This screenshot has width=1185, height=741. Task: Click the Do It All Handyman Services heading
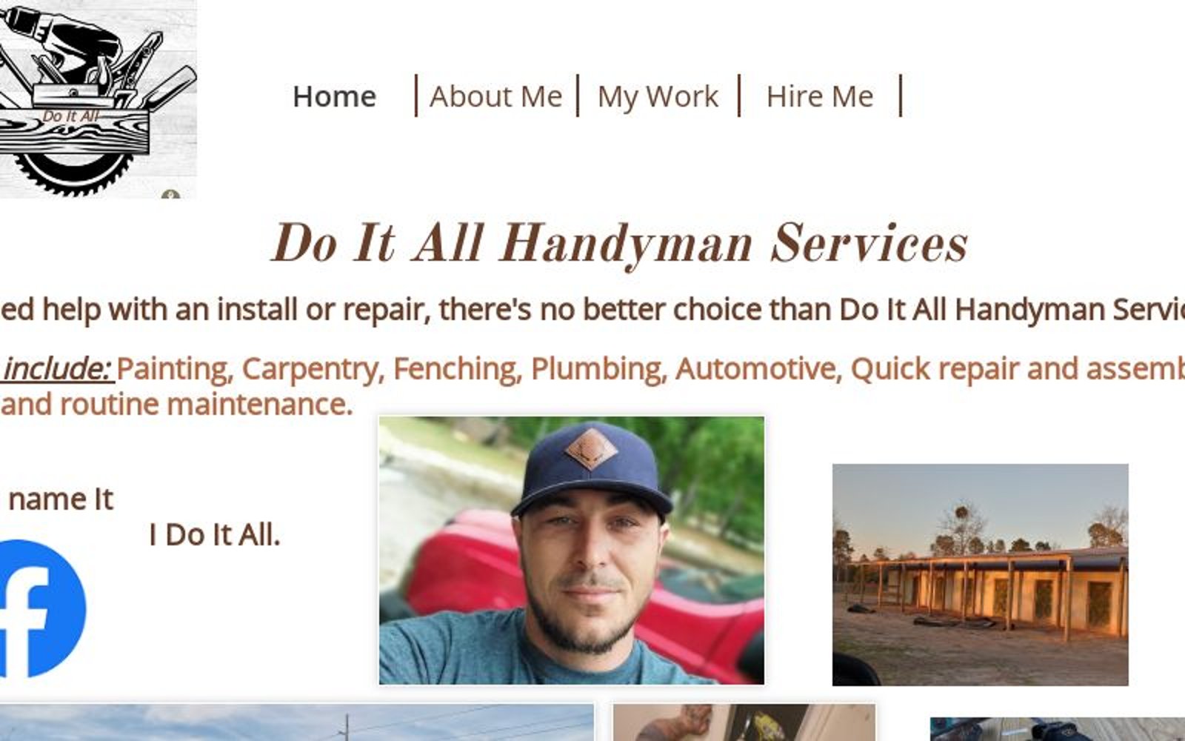(x=619, y=243)
